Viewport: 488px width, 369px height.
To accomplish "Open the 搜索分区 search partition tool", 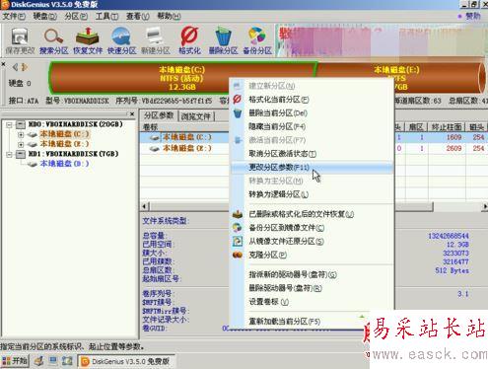I will (54, 41).
